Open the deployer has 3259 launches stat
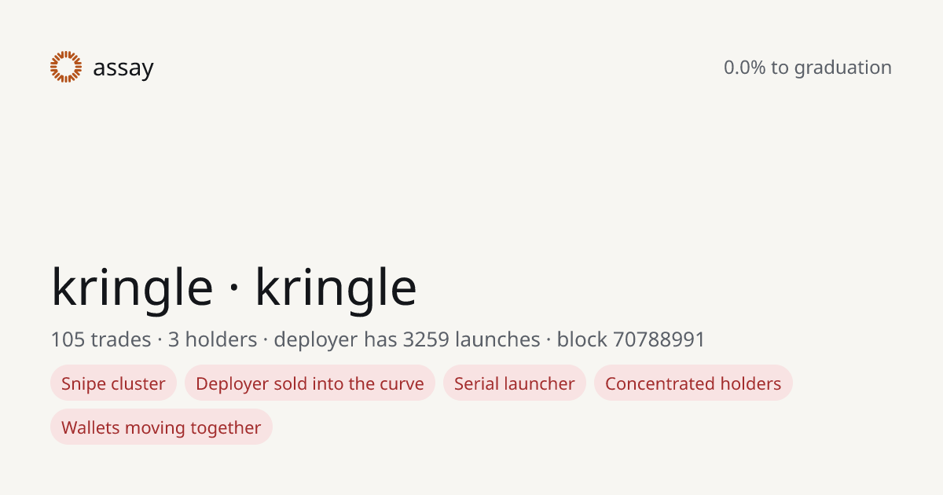 coord(407,339)
